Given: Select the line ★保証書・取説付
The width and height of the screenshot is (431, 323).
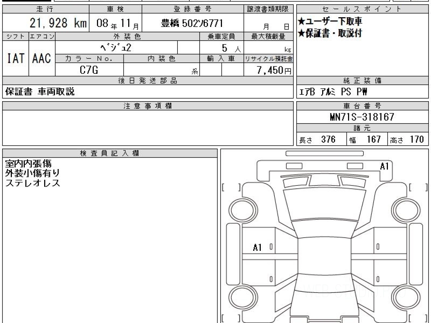Looking at the screenshot, I should click(330, 33).
